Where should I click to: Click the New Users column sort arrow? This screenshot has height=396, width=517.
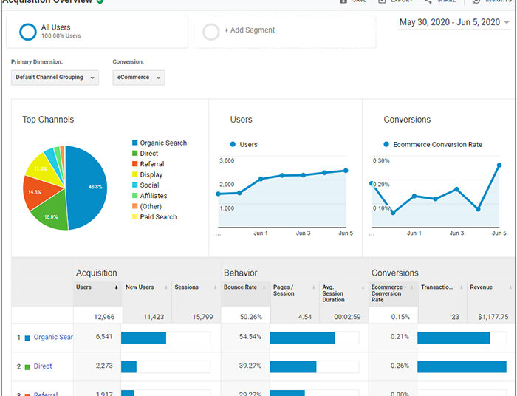click(x=166, y=287)
